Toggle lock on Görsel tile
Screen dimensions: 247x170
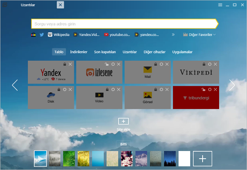(x=156, y=90)
